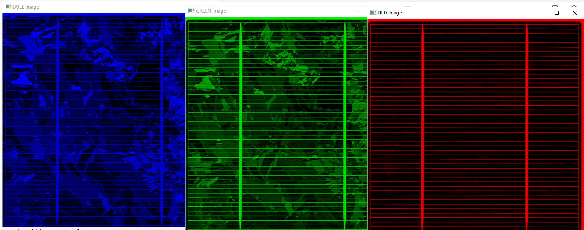Select the RED image title text
This screenshot has height=230, width=584.
coord(390,13)
